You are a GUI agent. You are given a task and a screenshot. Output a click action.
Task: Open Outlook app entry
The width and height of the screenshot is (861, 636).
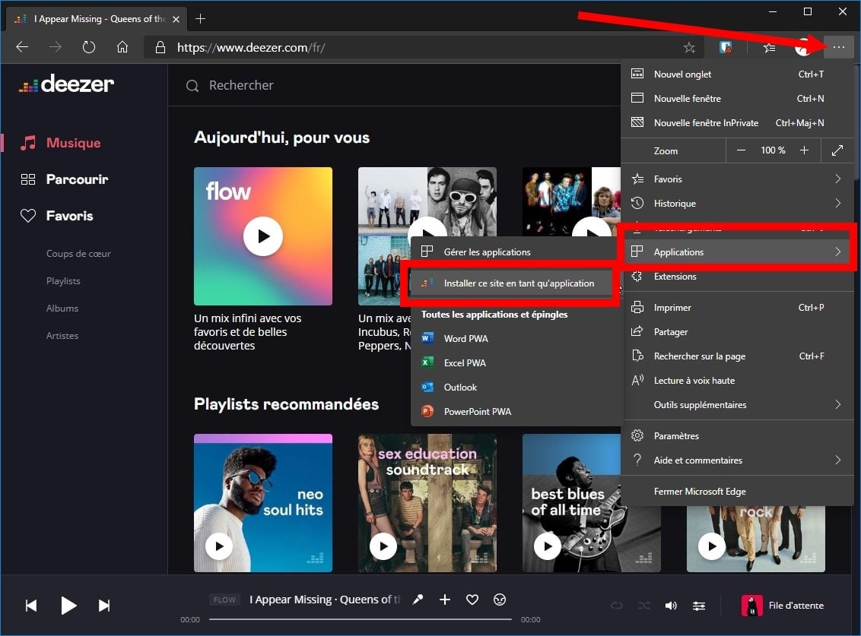[x=516, y=387]
